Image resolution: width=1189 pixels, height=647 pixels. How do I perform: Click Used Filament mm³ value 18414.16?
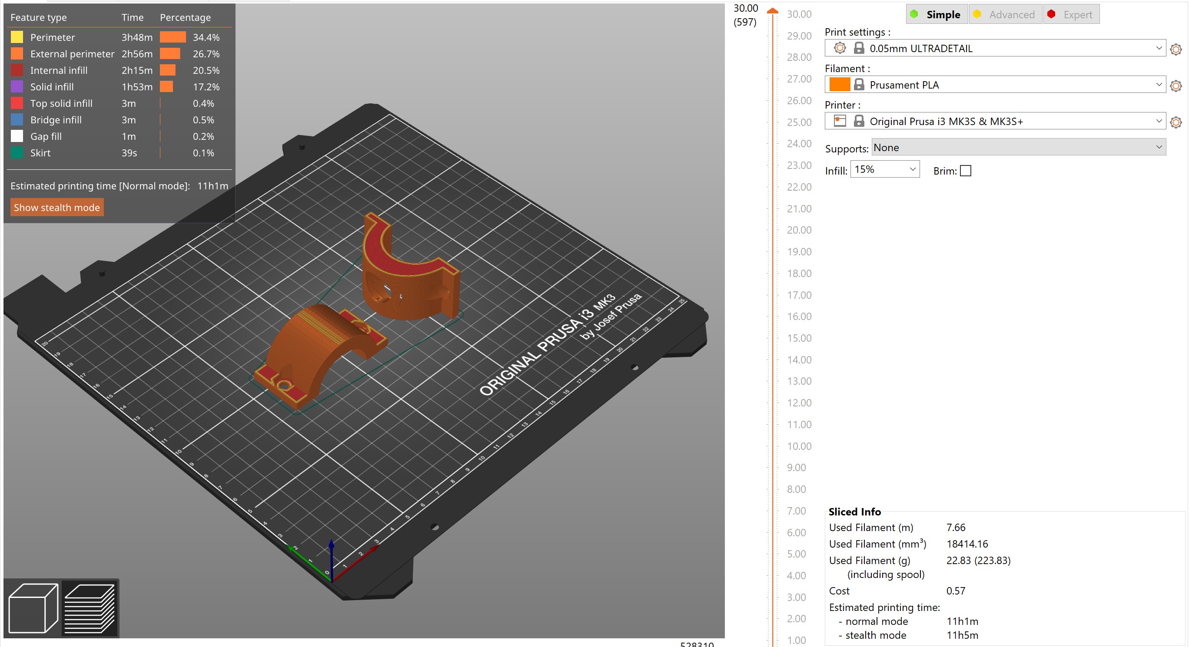(967, 544)
